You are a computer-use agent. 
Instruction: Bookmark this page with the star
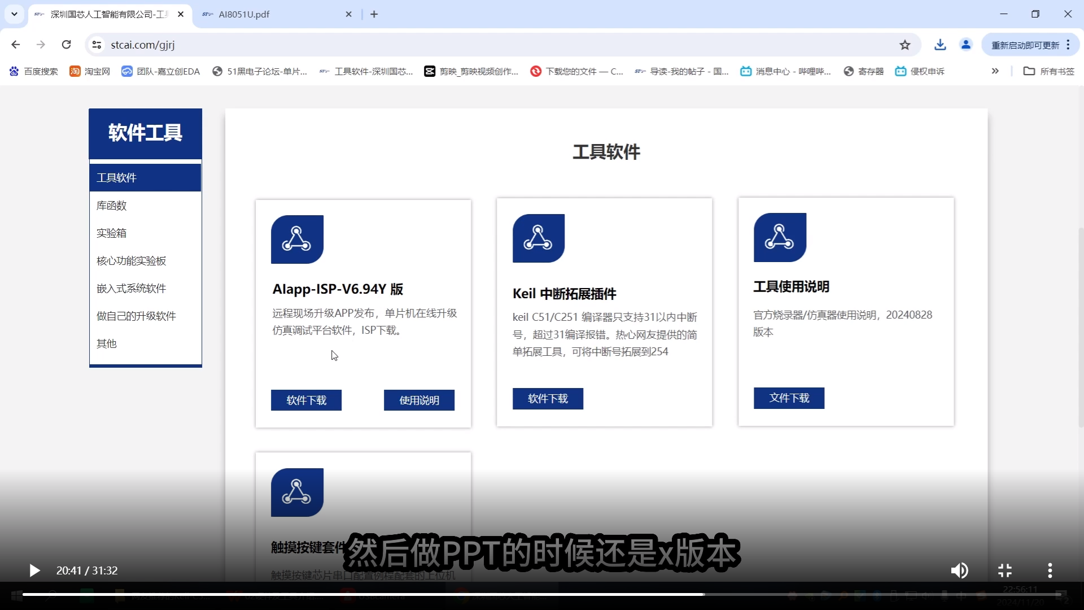pos(905,45)
